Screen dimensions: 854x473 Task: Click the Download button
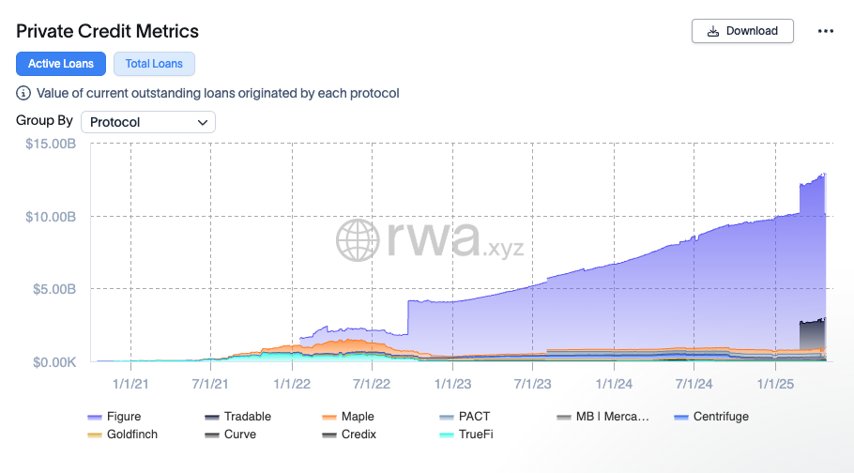[x=742, y=31]
